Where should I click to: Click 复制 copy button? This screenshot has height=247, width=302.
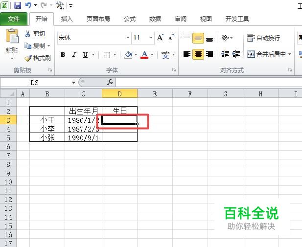35,46
